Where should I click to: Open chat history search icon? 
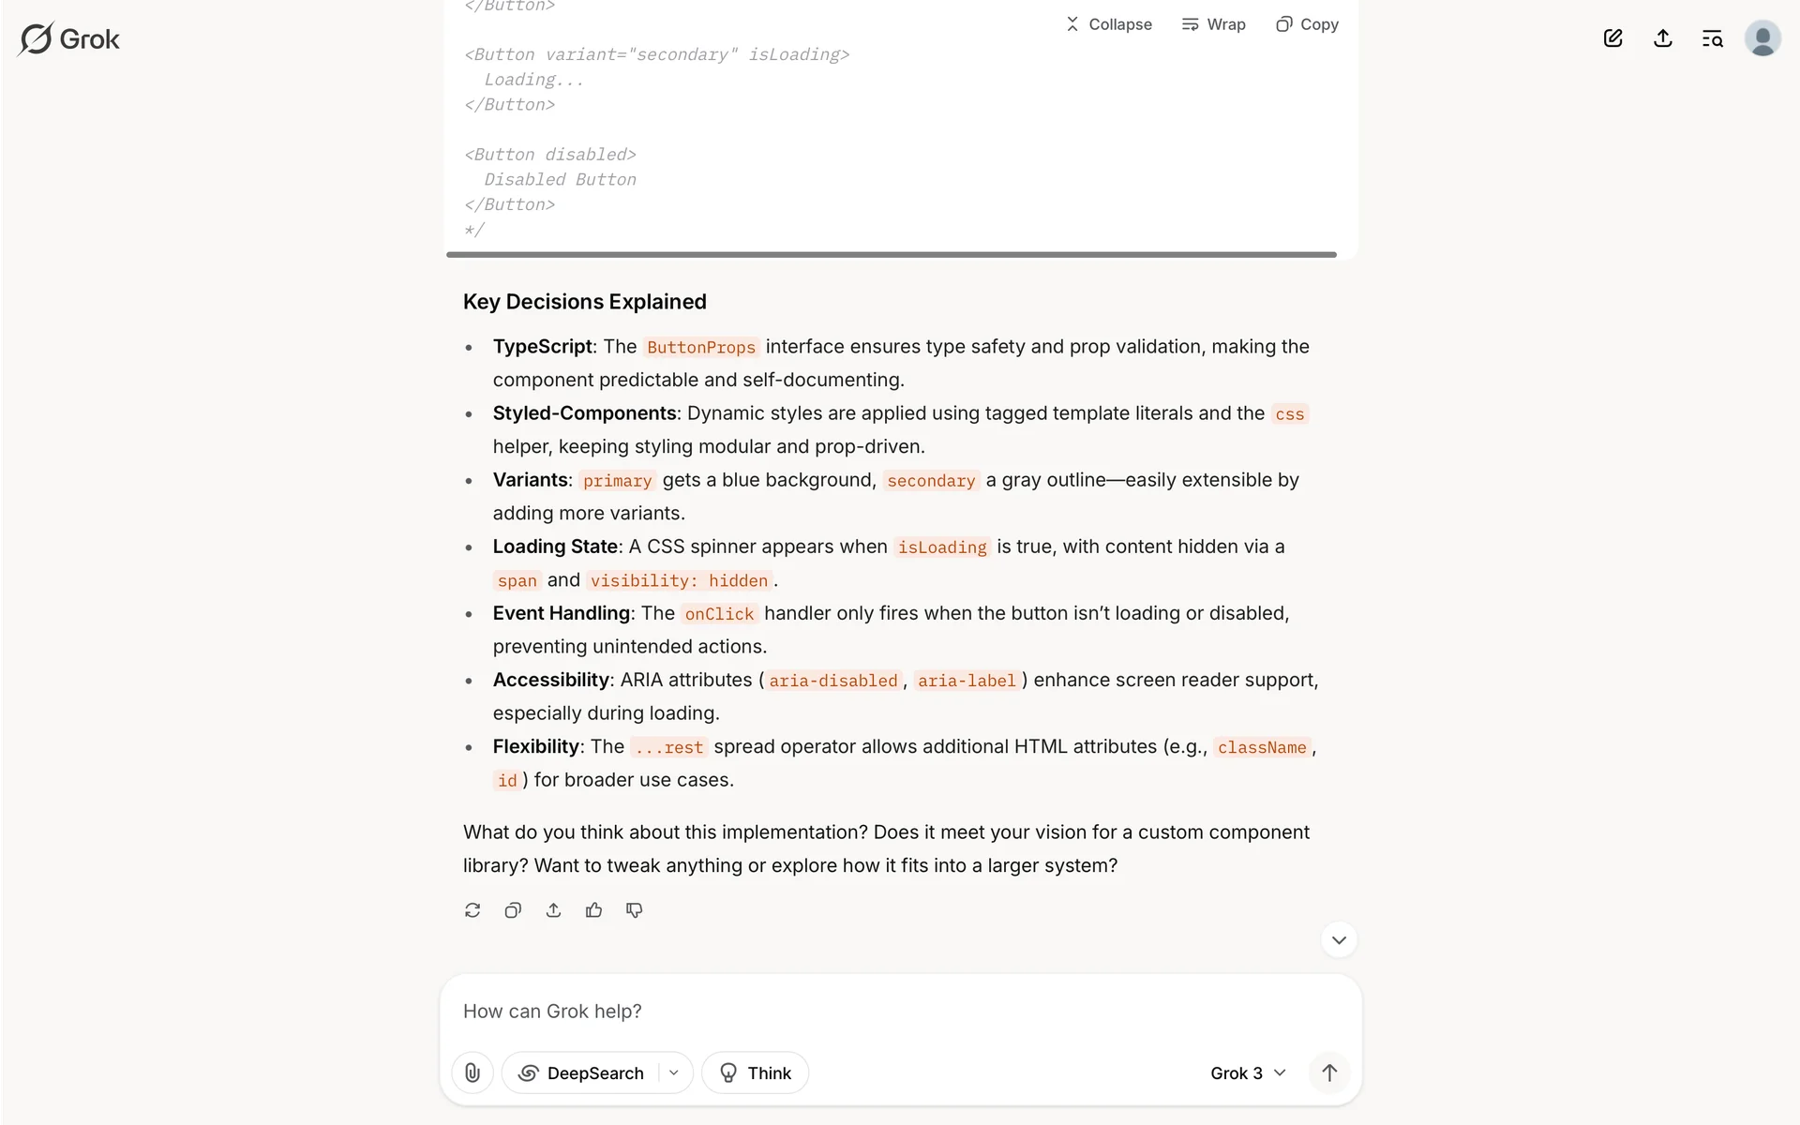coord(1712,38)
